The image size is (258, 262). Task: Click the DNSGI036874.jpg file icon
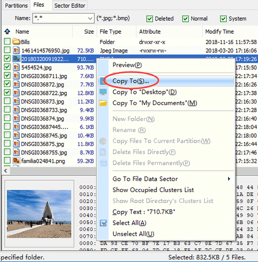pyautogui.click(x=16, y=118)
